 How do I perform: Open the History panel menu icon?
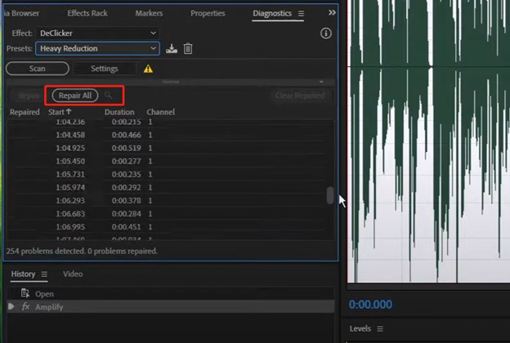point(44,274)
